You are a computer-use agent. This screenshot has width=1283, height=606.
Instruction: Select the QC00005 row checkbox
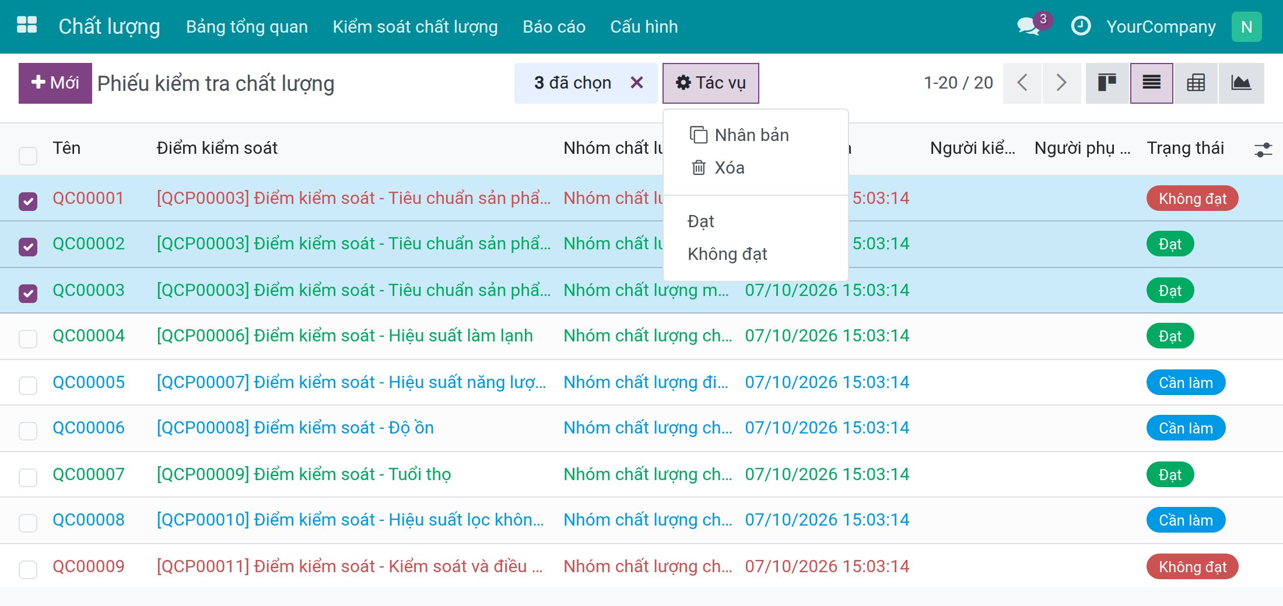point(28,385)
